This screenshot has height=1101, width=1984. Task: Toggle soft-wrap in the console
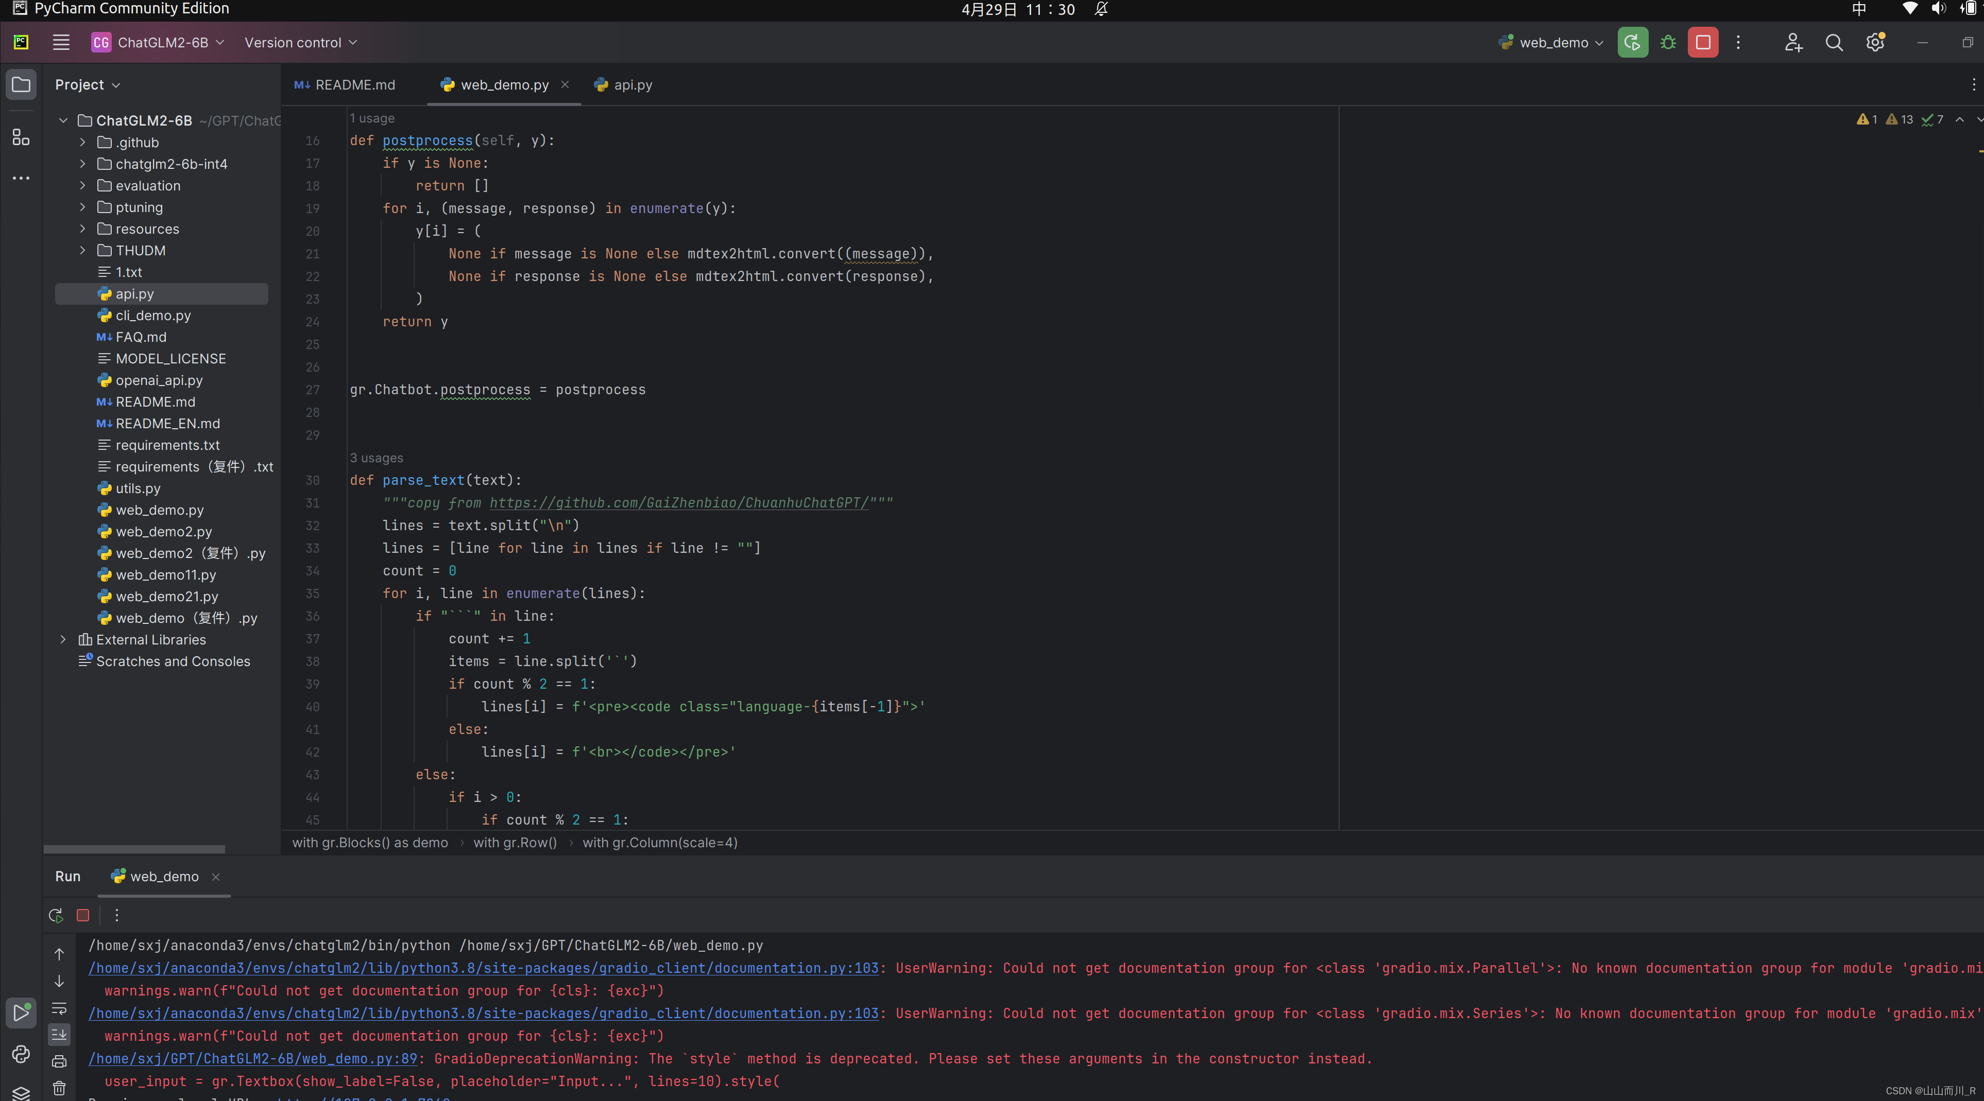(59, 1009)
